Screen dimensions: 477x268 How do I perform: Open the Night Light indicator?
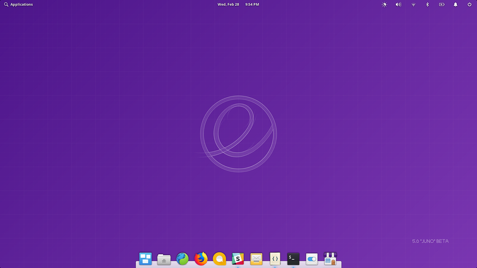point(384,5)
